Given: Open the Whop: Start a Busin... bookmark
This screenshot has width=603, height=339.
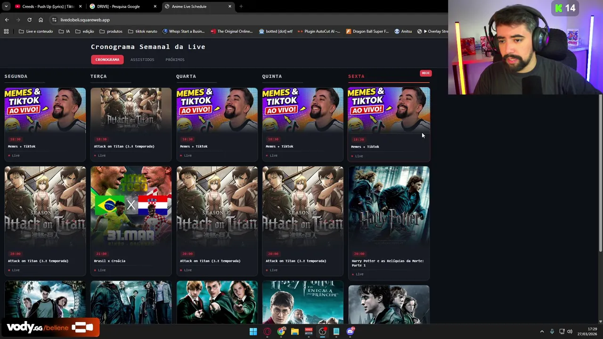Looking at the screenshot, I should 183,32.
